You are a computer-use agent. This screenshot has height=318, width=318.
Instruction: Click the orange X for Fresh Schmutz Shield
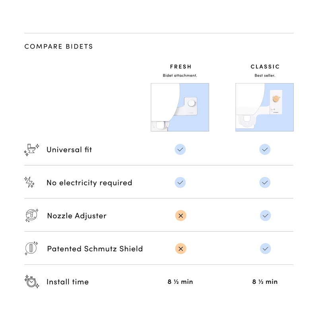[x=181, y=249]
